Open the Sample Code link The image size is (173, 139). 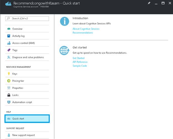click(80, 66)
